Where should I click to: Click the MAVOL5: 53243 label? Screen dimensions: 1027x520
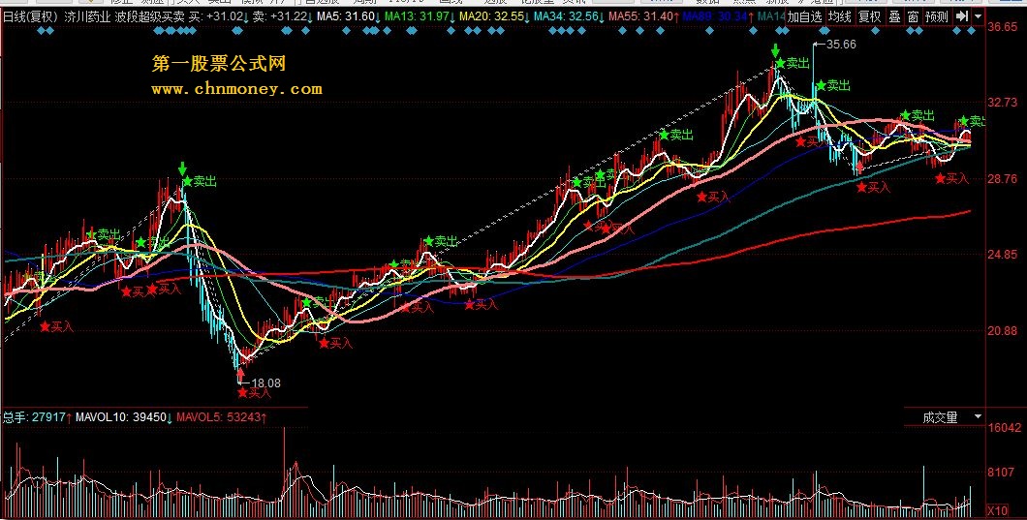click(x=221, y=417)
